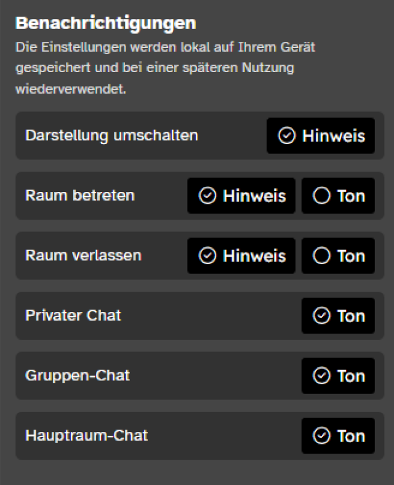Select the Raum betreten row label
Screen dimensions: 394x485
tap(80, 196)
